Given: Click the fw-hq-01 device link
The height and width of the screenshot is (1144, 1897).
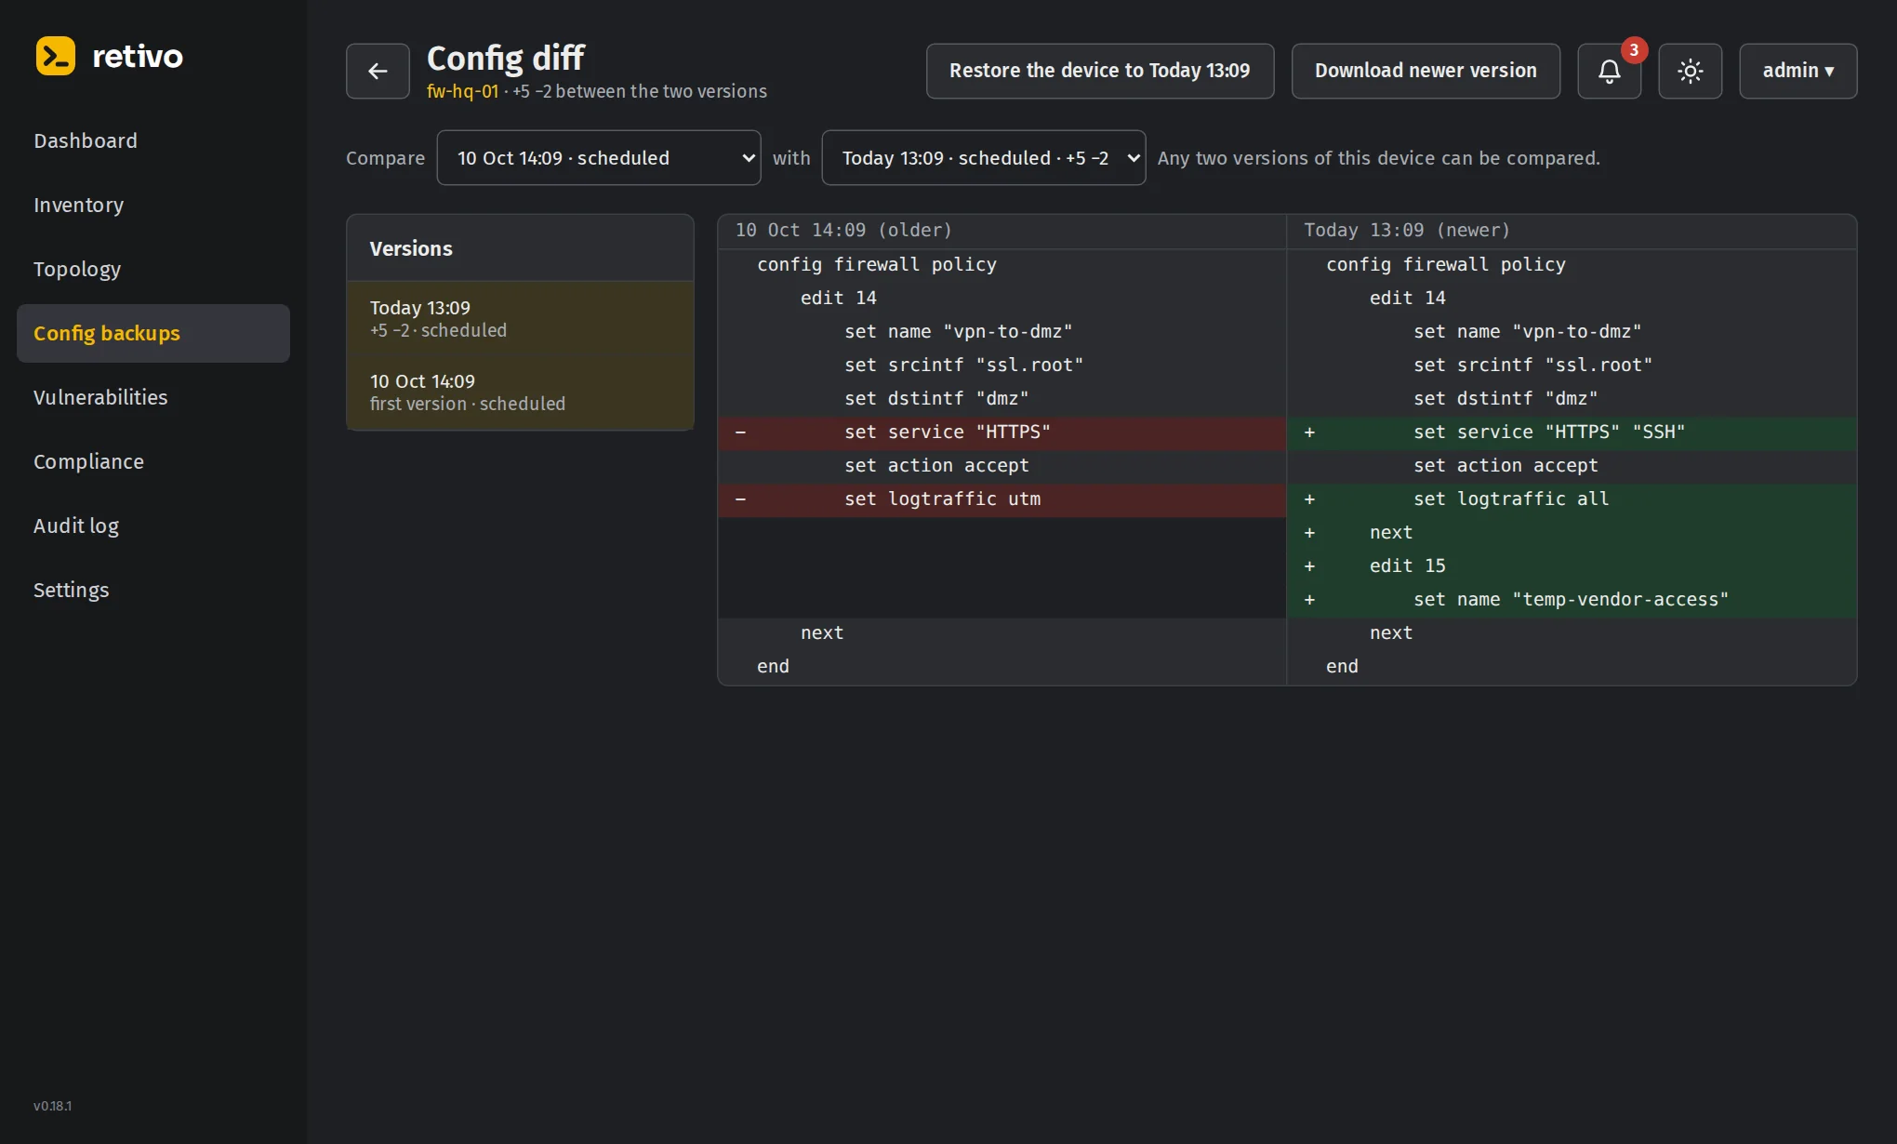Looking at the screenshot, I should point(462,91).
